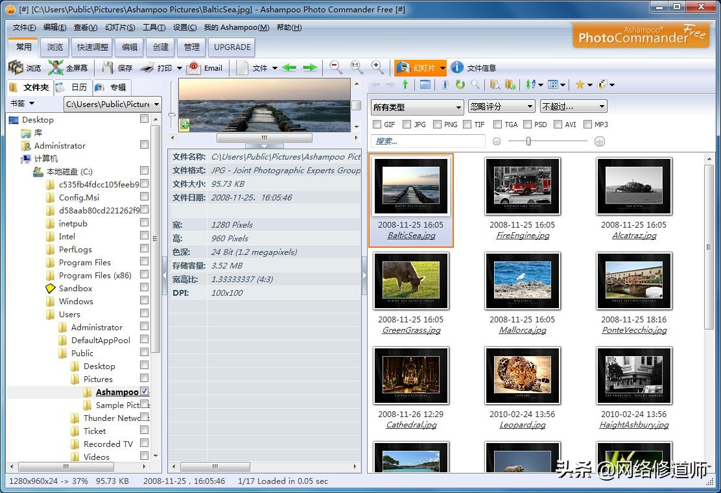Image resolution: width=721 pixels, height=493 pixels.
Task: Open the 所有类型 file type dropdown
Action: coord(417,106)
